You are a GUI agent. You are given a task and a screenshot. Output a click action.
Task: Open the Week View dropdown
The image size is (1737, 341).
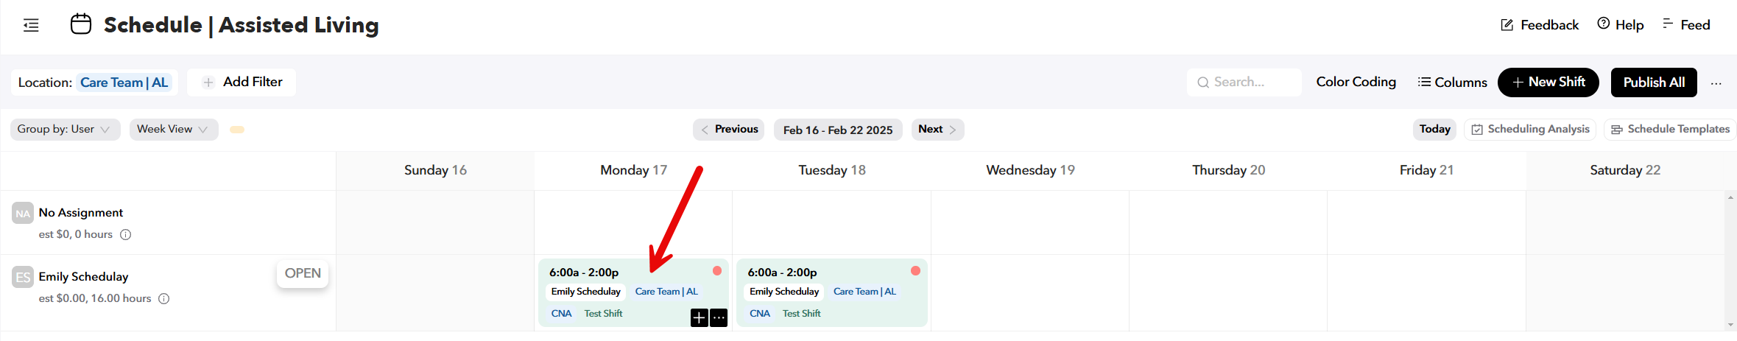pyautogui.click(x=173, y=130)
